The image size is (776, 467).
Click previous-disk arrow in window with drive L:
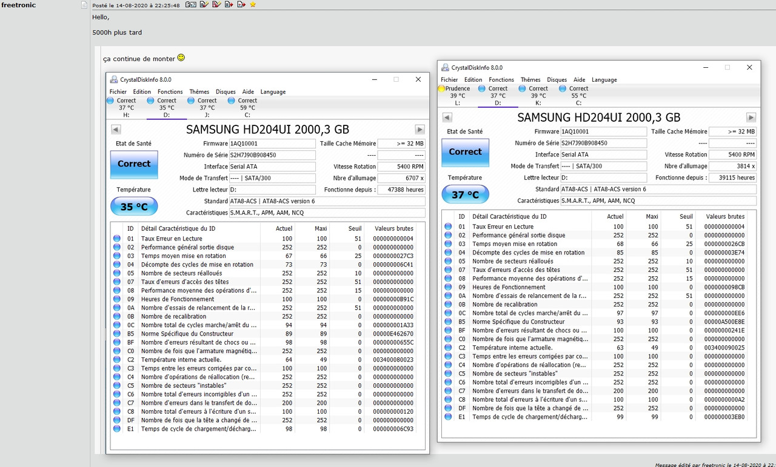447,118
